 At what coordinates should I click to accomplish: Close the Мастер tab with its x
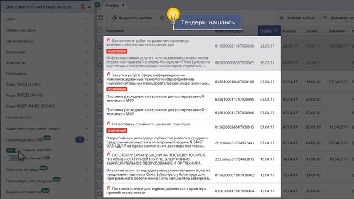click(x=123, y=5)
